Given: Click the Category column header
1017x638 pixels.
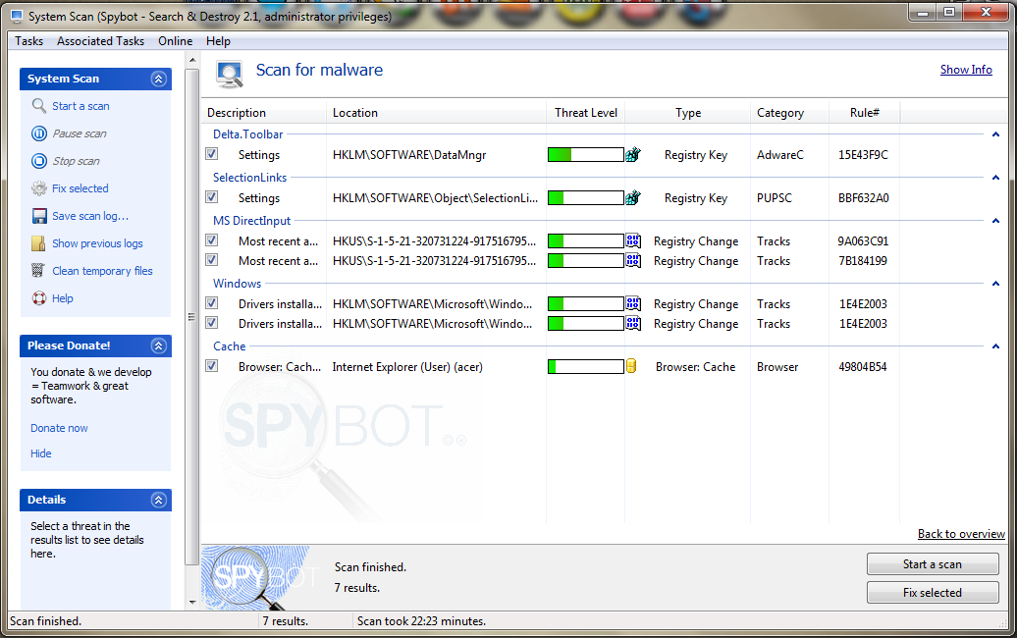Looking at the screenshot, I should coord(790,113).
